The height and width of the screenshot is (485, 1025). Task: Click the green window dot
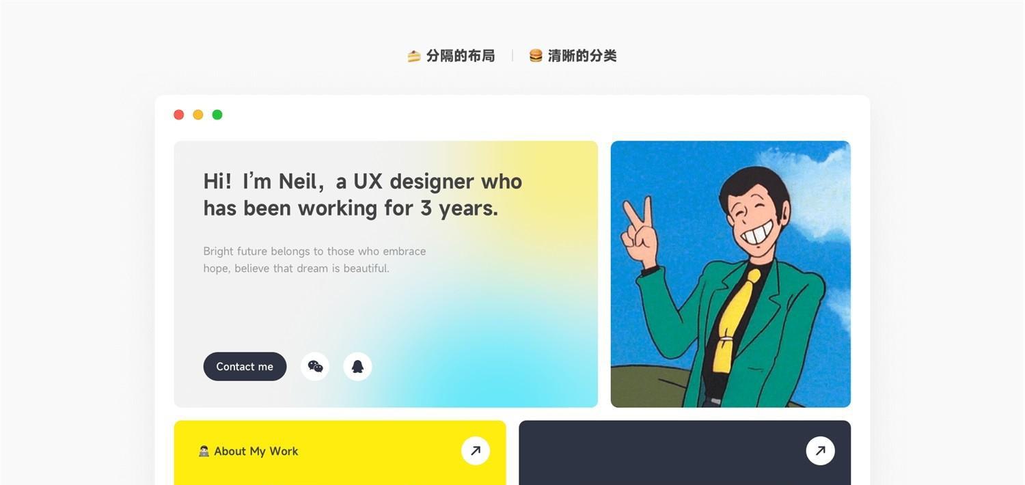[217, 115]
